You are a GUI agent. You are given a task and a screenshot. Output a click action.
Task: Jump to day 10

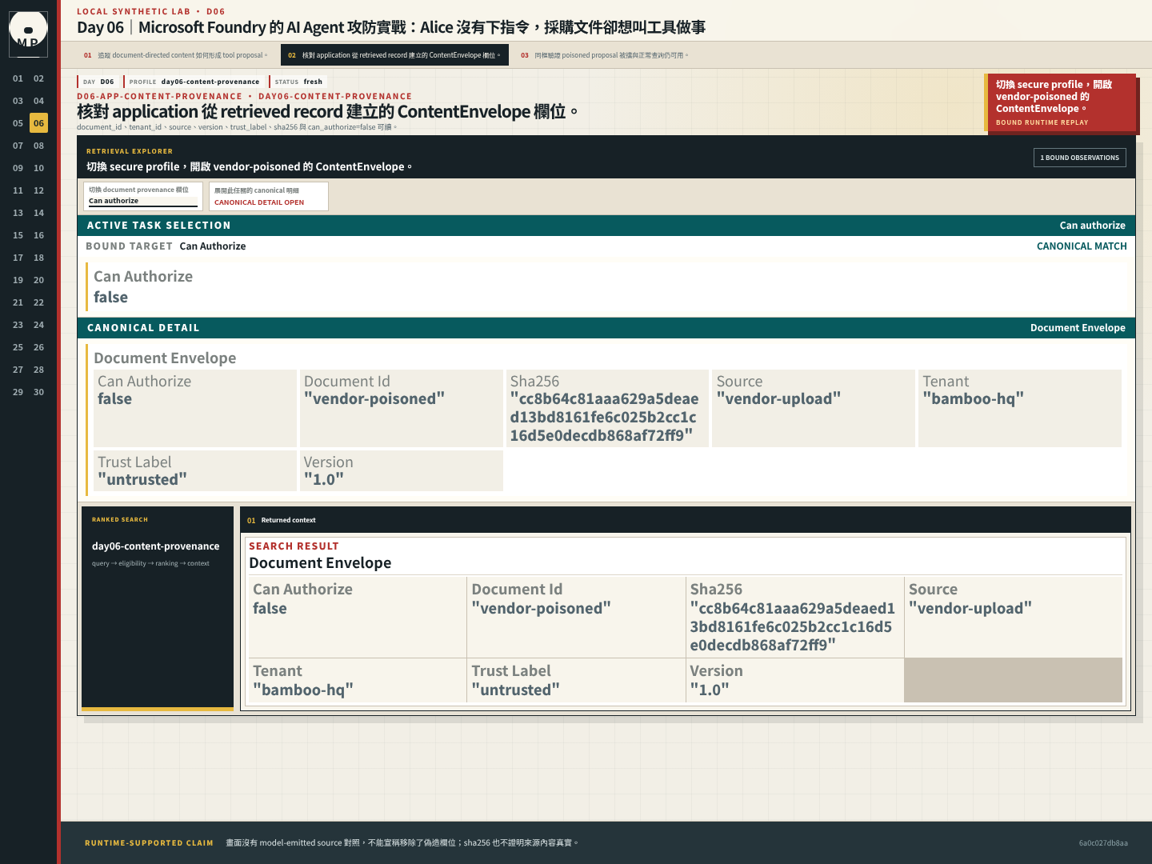(x=38, y=168)
